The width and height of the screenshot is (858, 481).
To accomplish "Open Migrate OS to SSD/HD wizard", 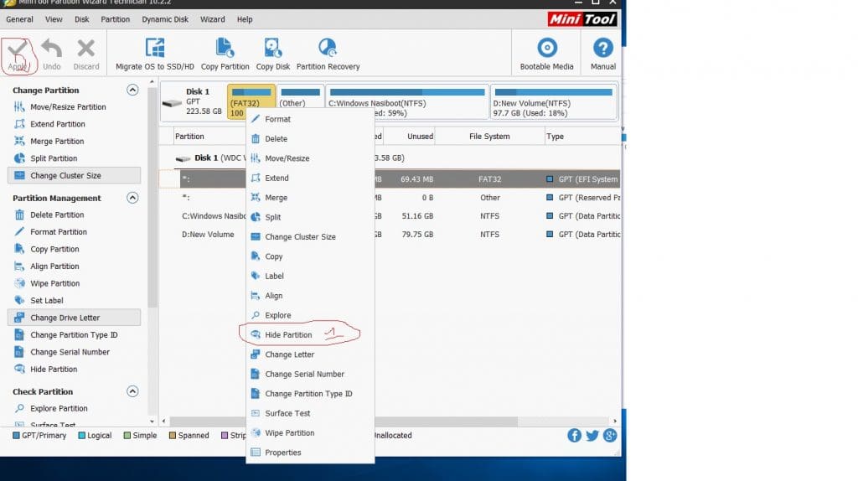I will coord(155,49).
